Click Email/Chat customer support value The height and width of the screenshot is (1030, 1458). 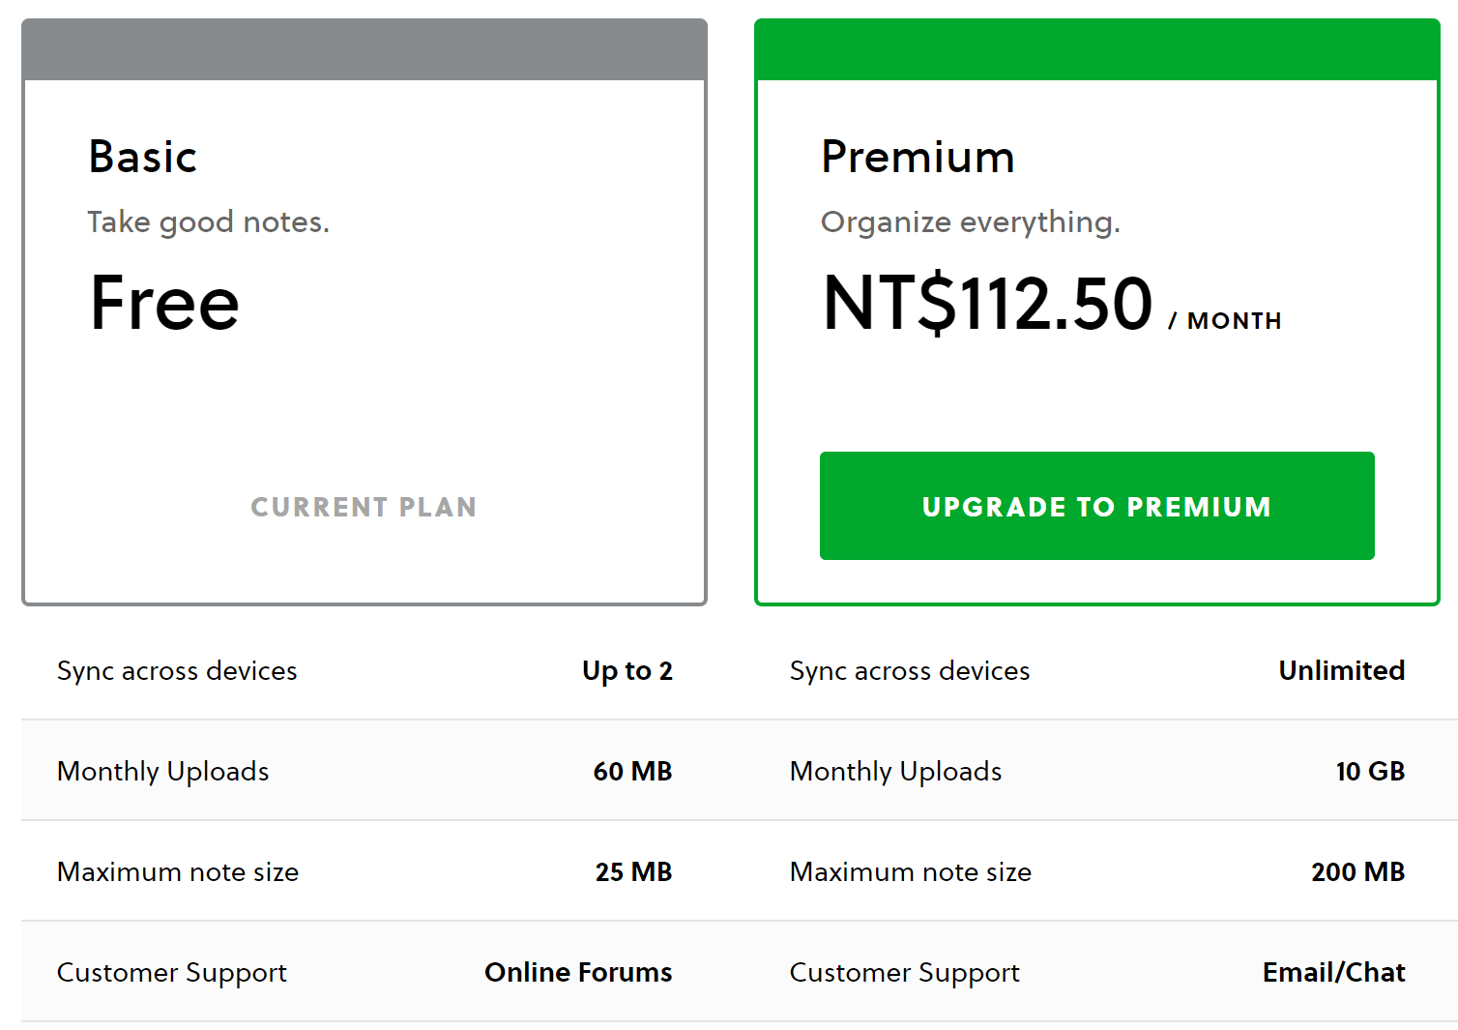point(1333,972)
